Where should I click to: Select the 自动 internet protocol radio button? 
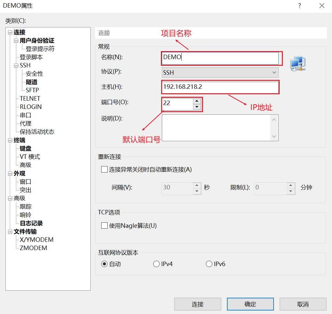pos(104,264)
